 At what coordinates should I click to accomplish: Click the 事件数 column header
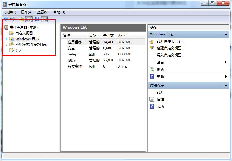pos(108,35)
